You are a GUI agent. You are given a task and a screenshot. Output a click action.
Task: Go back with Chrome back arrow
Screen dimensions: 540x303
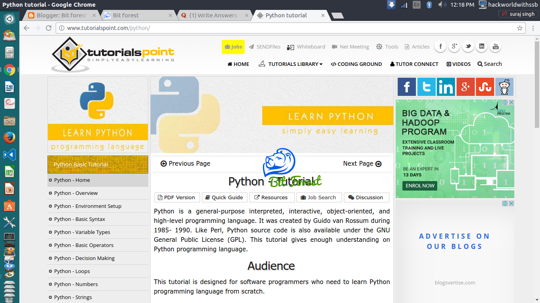coord(26,28)
